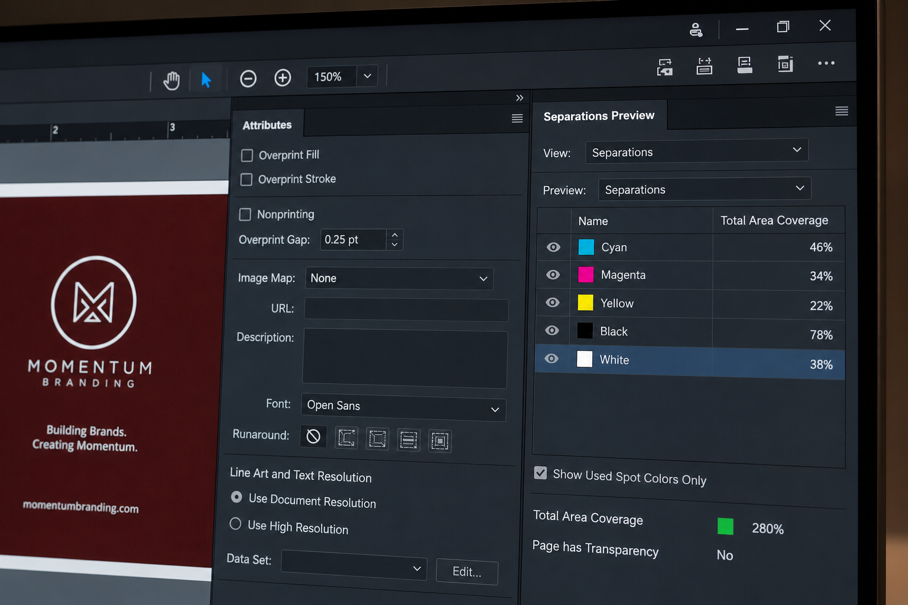The image size is (908, 605).
Task: Hide the Cyan separation with its eye icon
Action: coord(553,247)
